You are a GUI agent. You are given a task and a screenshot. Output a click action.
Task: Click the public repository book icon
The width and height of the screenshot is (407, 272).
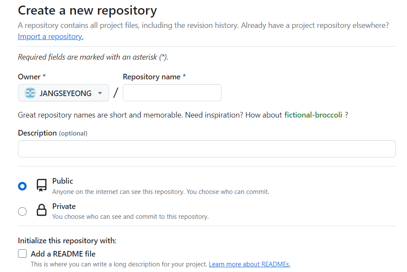[x=42, y=185]
